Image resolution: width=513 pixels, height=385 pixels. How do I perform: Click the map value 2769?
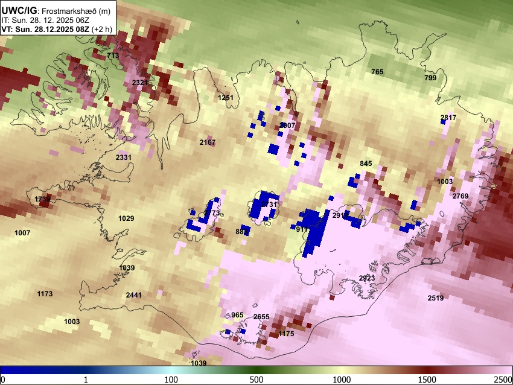(x=460, y=196)
